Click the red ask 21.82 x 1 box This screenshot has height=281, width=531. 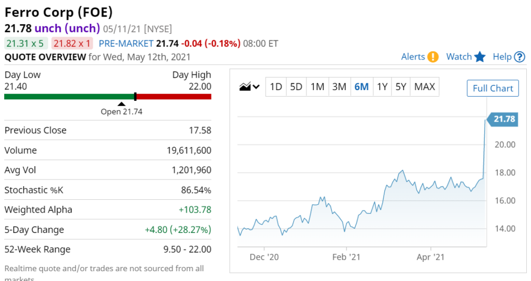[72, 43]
